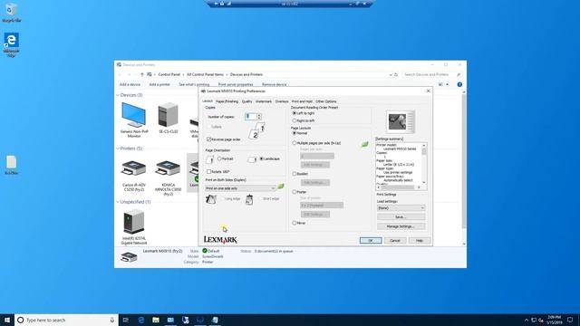Screen dimensions: 580x326
Task: Select the SE-CS-CL02 computer device icon
Action: [x=168, y=115]
